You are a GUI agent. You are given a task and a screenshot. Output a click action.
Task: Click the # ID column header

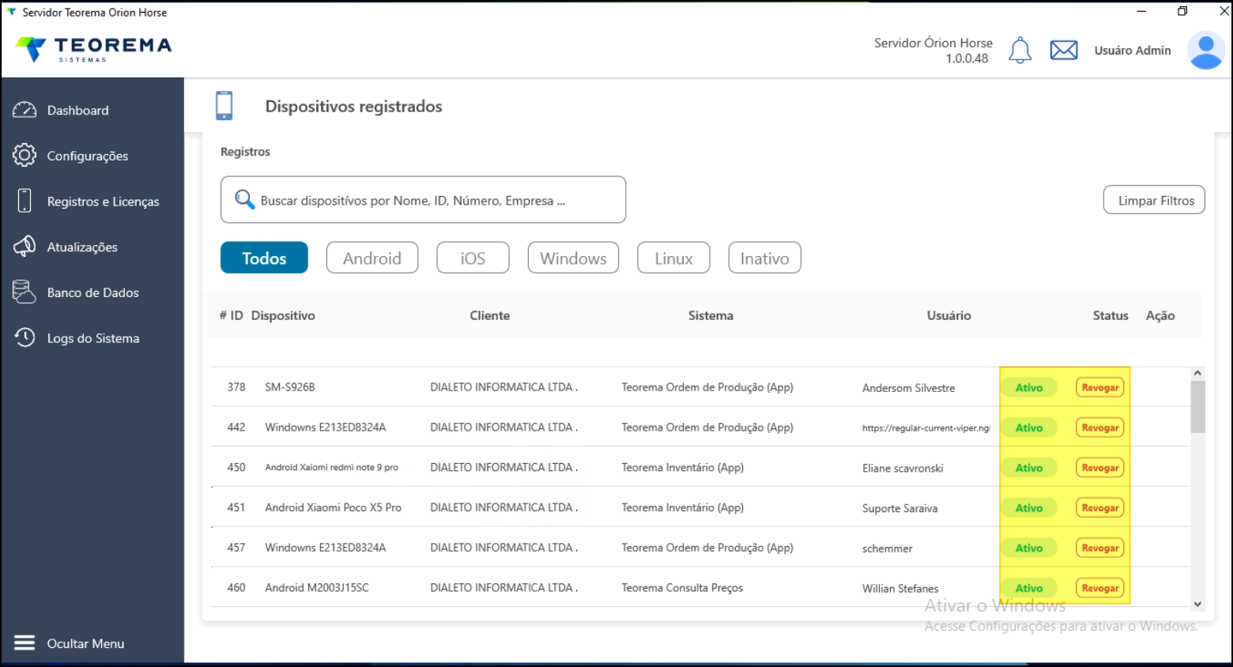pos(231,315)
